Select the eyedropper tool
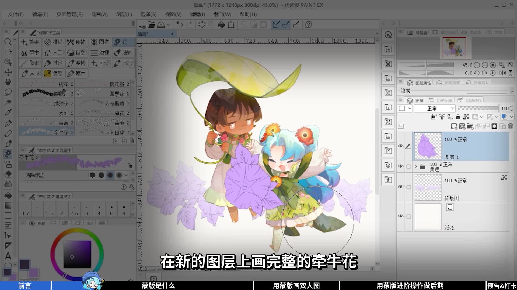This screenshot has width=517, height=290. click(8, 113)
